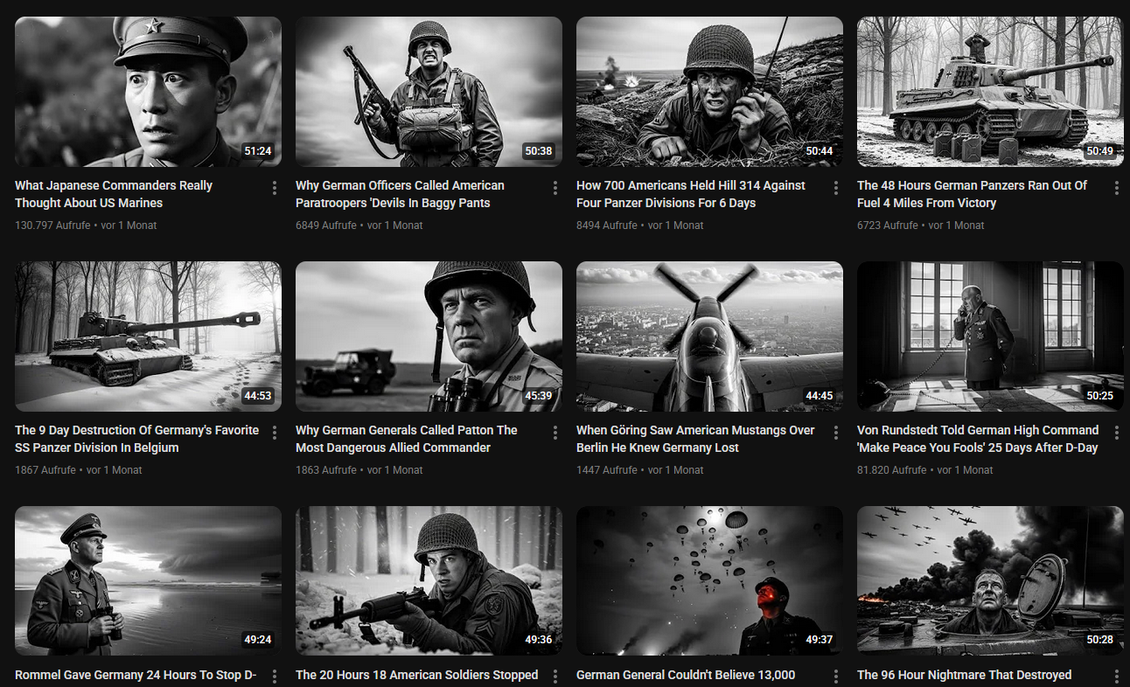Click the '1867 Aufrufe' view count text
Image resolution: width=1130 pixels, height=687 pixels.
click(45, 470)
